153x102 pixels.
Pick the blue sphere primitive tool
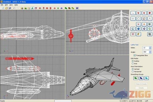click(138, 29)
